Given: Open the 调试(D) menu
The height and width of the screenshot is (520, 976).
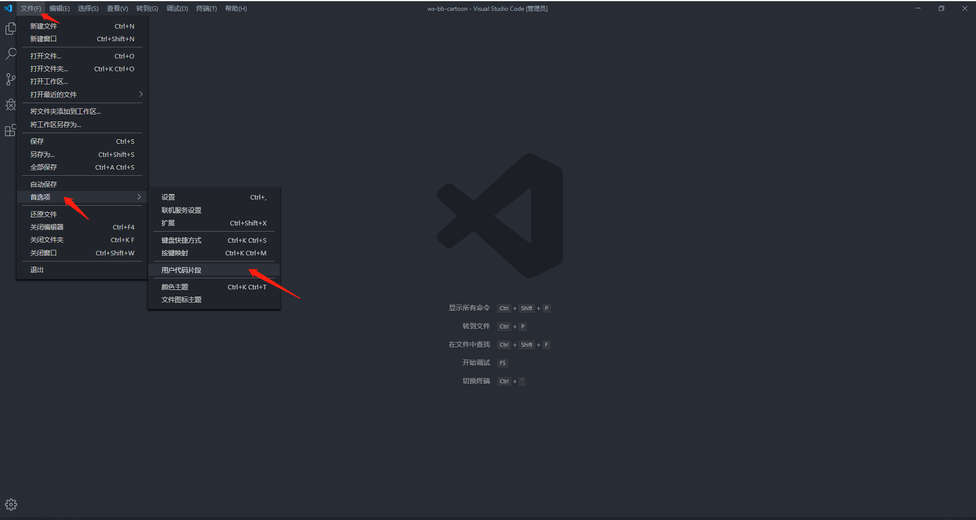Looking at the screenshot, I should coord(177,8).
